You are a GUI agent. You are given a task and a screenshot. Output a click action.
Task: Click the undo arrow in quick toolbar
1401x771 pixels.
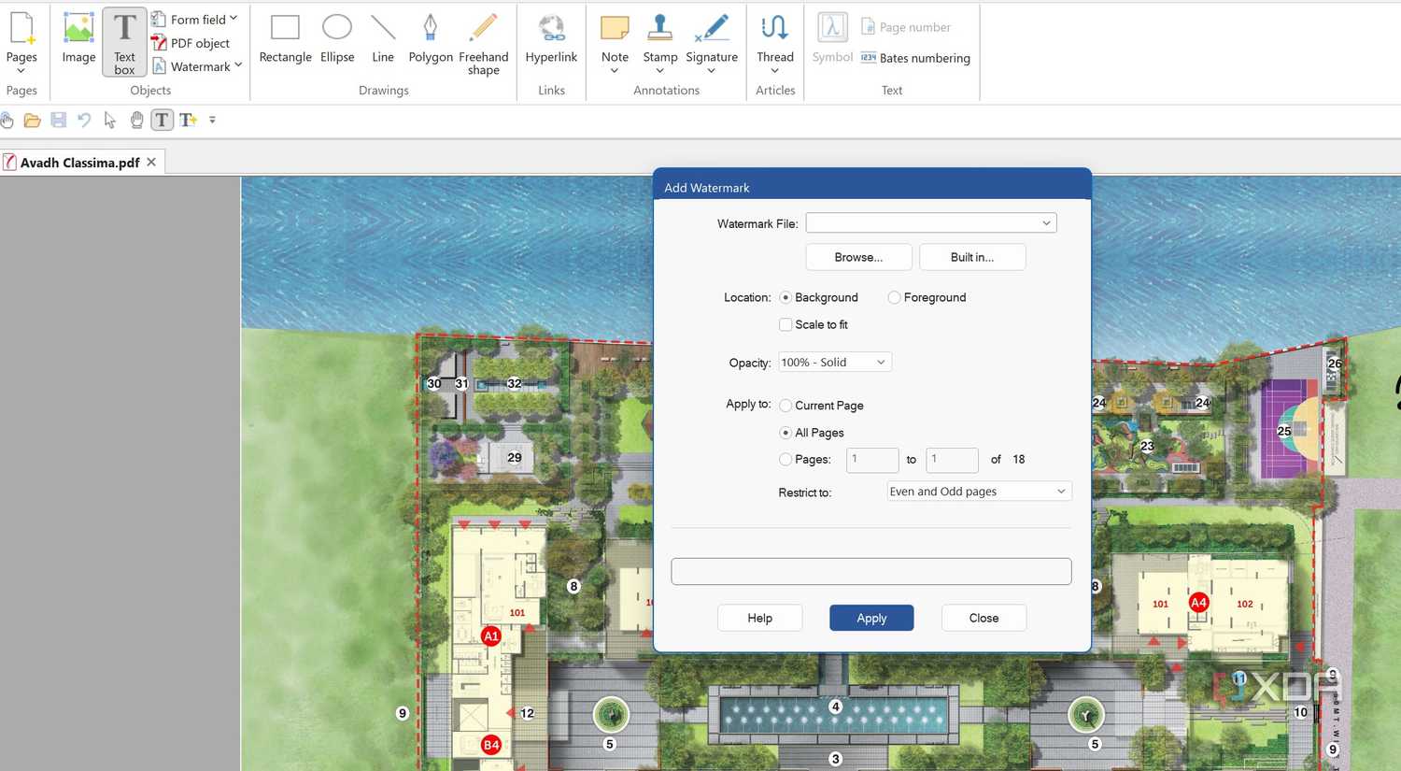coord(84,120)
